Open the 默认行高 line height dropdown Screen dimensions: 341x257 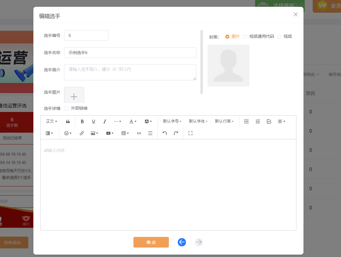(224, 121)
